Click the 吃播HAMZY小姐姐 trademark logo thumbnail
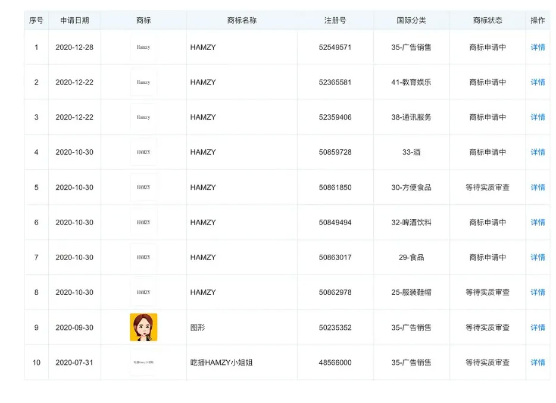The height and width of the screenshot is (403, 556). [x=143, y=363]
